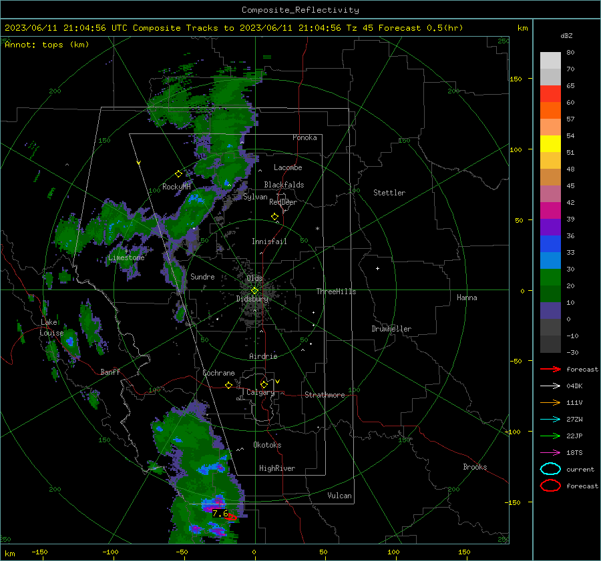Click the Stettler city label
This screenshot has width=601, height=561.
click(x=389, y=193)
